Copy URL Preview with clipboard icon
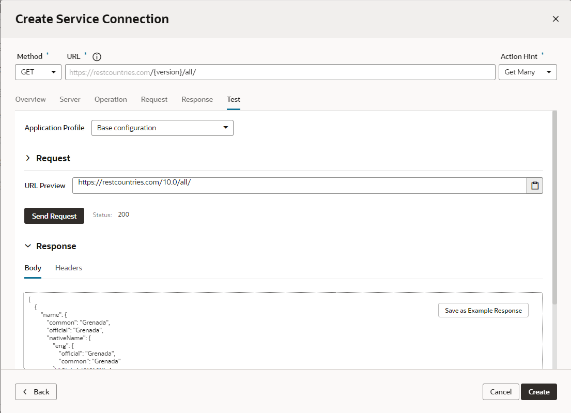This screenshot has width=571, height=413. point(535,186)
